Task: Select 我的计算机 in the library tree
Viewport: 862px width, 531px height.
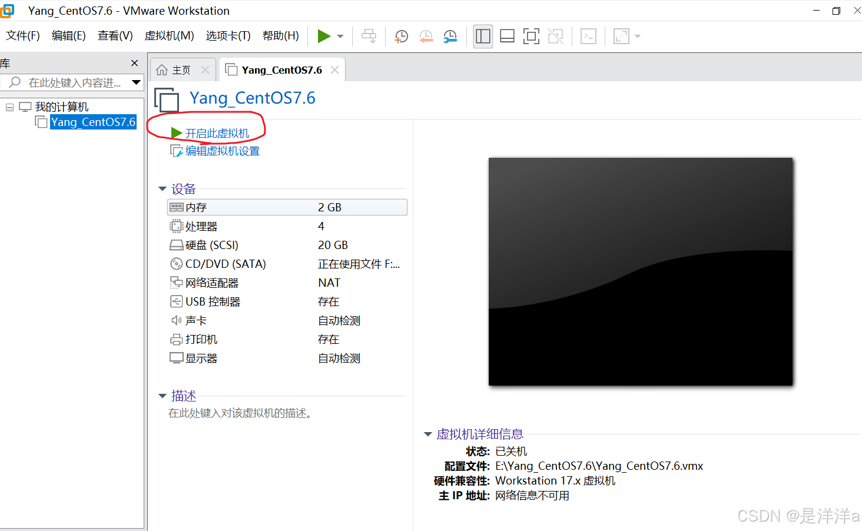Action: 61,107
